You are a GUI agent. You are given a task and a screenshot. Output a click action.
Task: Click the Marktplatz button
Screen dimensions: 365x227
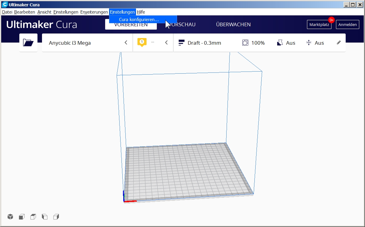(319, 25)
